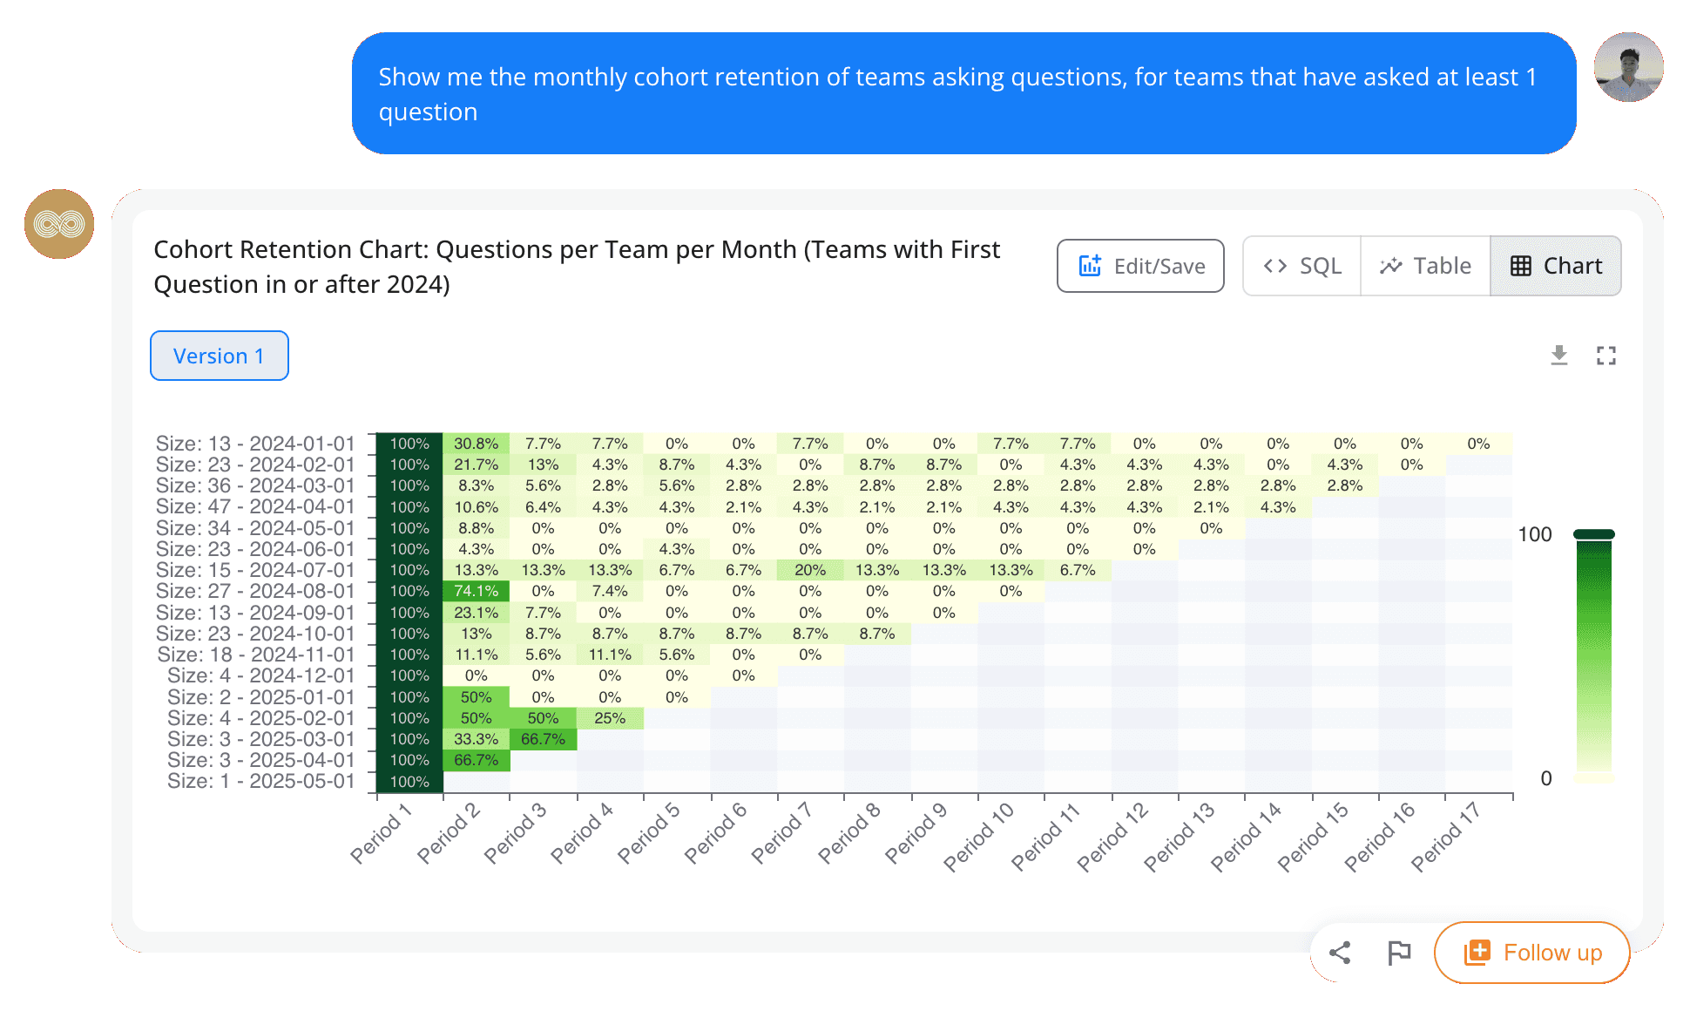Click the download chart icon
The width and height of the screenshot is (1690, 1011).
click(1559, 356)
